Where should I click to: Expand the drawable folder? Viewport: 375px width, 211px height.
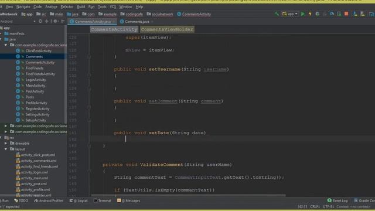pyautogui.click(x=6, y=143)
